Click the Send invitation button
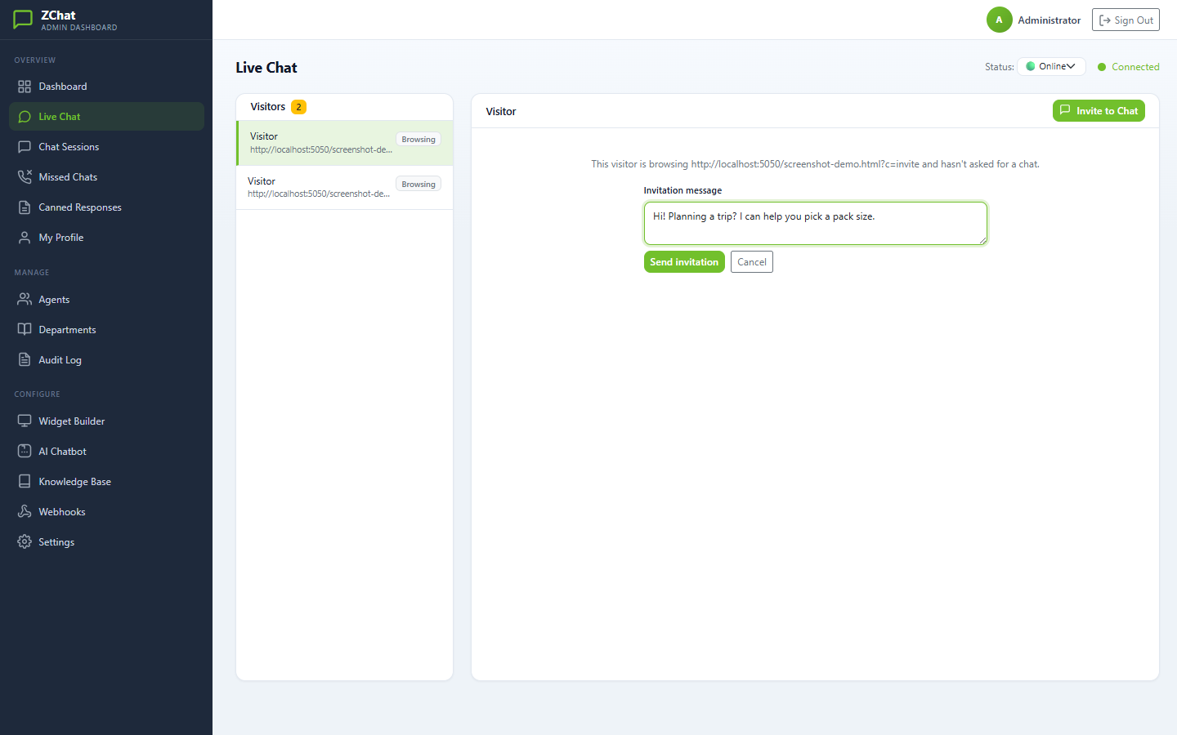The height and width of the screenshot is (735, 1177). (x=684, y=262)
